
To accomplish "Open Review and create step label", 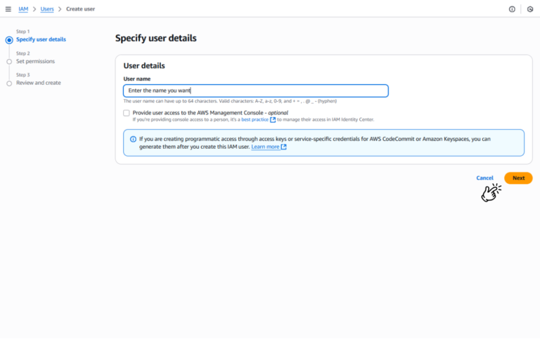I will (x=39, y=83).
